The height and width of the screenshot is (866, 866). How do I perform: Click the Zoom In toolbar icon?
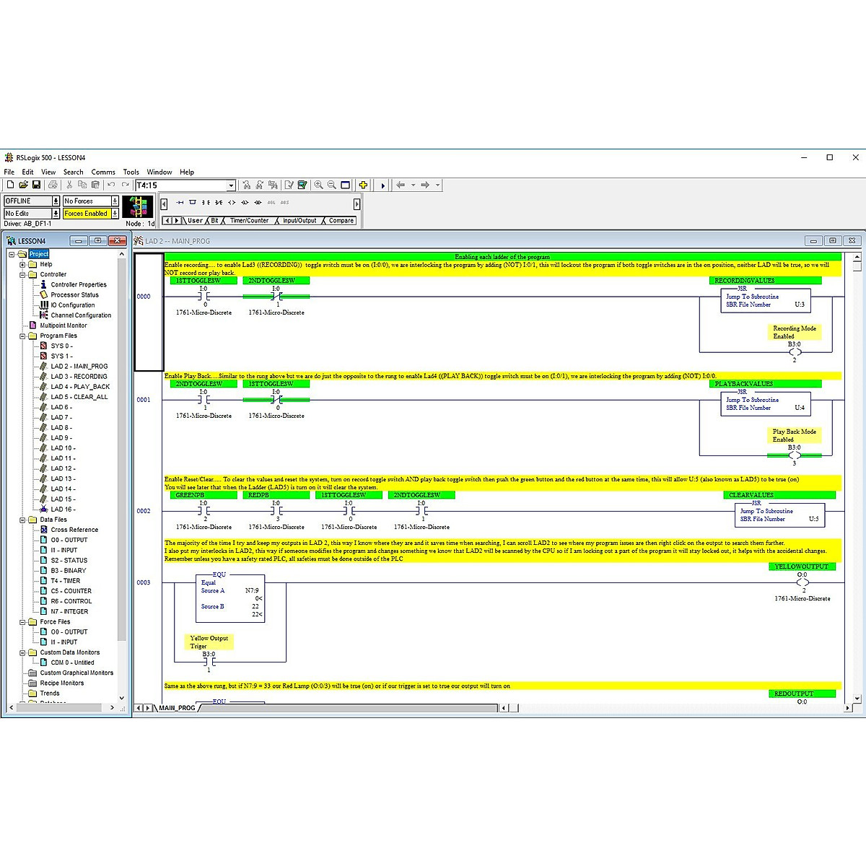pyautogui.click(x=319, y=185)
